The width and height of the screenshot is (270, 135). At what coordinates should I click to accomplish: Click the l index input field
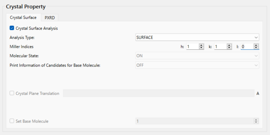247,46
